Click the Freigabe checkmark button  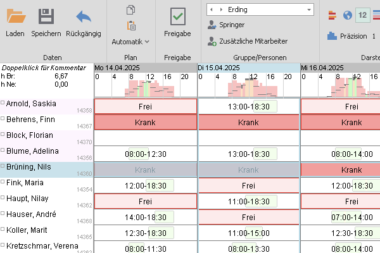177,16
